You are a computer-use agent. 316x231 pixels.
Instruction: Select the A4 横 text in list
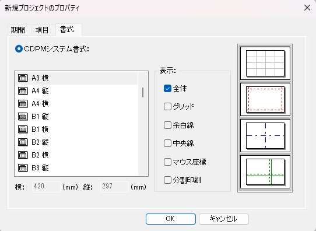pos(40,104)
